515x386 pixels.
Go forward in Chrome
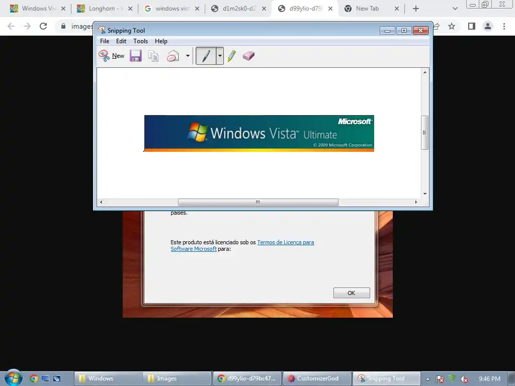click(27, 26)
